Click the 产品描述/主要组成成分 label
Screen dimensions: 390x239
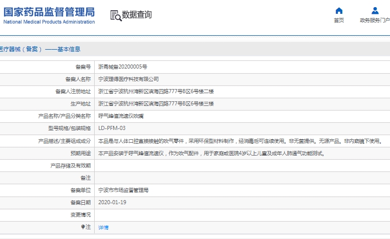pyautogui.click(x=64, y=141)
